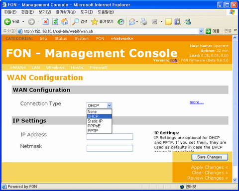Screen dimensions: 239x191
Task: Click the Windows flag logo
Action: (x=232, y=12)
